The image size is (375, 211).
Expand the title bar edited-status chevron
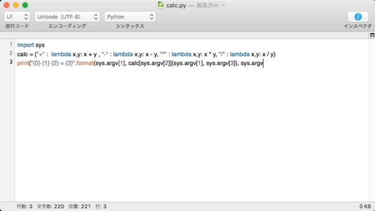(x=223, y=5)
